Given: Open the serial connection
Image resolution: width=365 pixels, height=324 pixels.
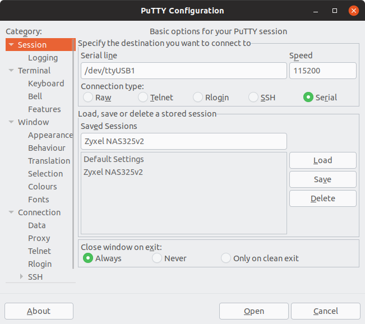Looking at the screenshot, I should [x=254, y=311].
